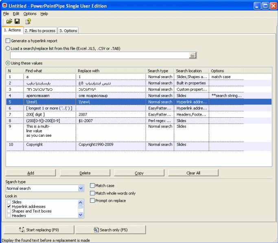Image resolution: width=278 pixels, height=243 pixels.
Task: Click the Delete button
Action: click(85, 173)
